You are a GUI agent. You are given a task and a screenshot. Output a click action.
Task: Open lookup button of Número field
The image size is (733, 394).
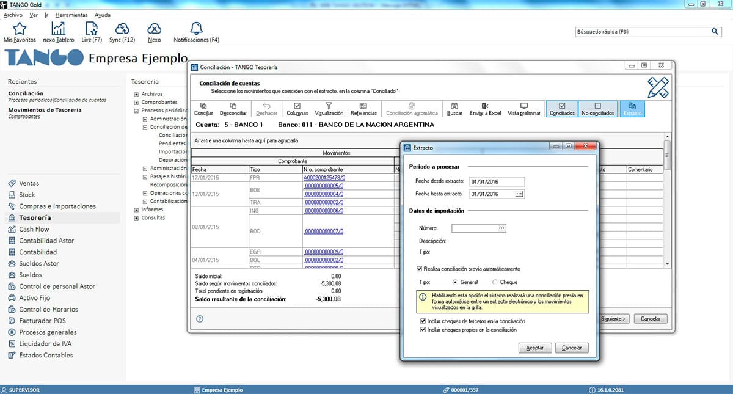click(501, 228)
